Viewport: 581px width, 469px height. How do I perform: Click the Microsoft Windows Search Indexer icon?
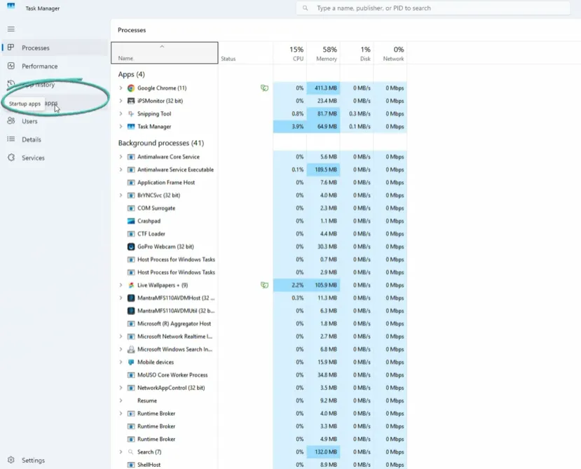(131, 349)
